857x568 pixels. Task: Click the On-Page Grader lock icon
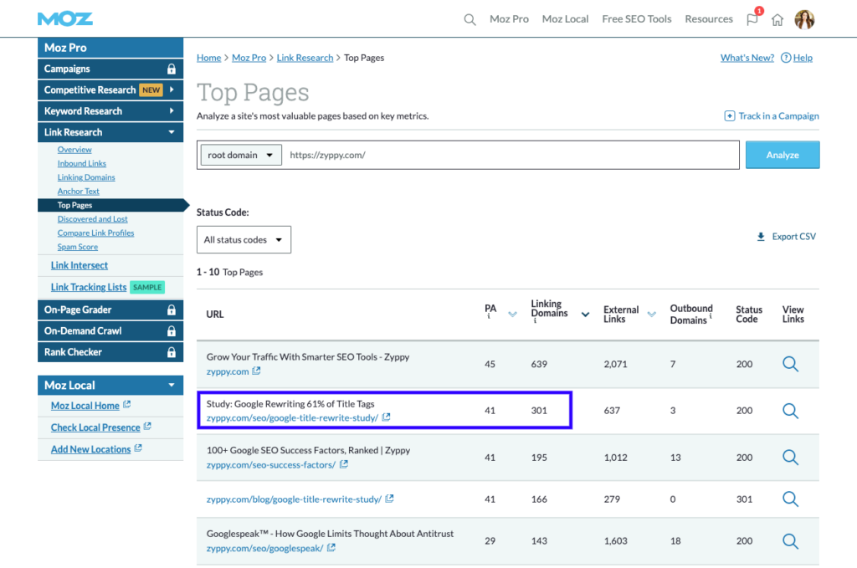pyautogui.click(x=171, y=310)
